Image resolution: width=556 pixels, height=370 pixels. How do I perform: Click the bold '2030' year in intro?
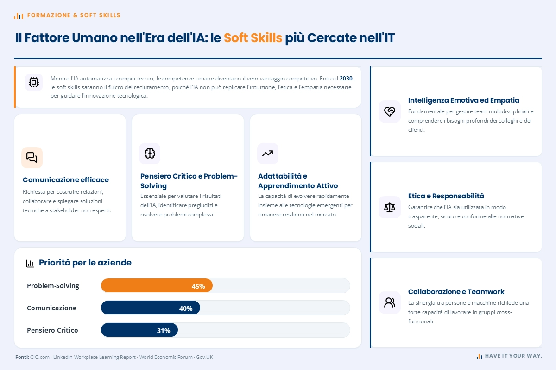click(x=346, y=79)
